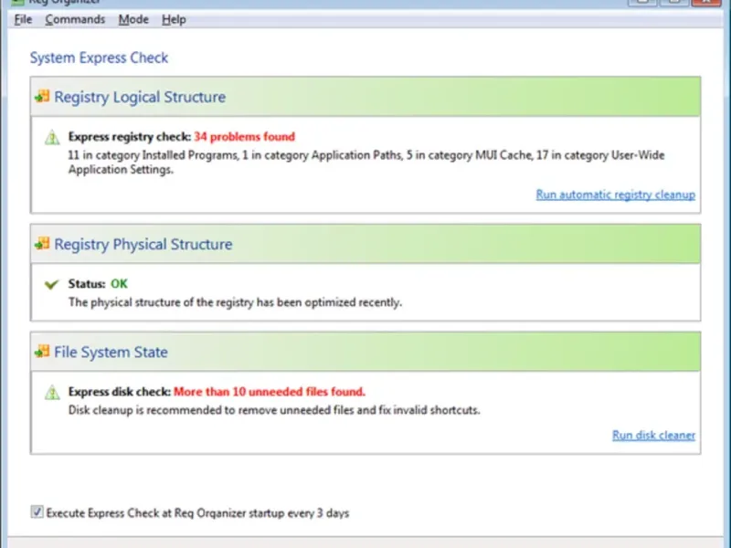Click the green checkmark beside Status
731x548 pixels.
pos(52,285)
